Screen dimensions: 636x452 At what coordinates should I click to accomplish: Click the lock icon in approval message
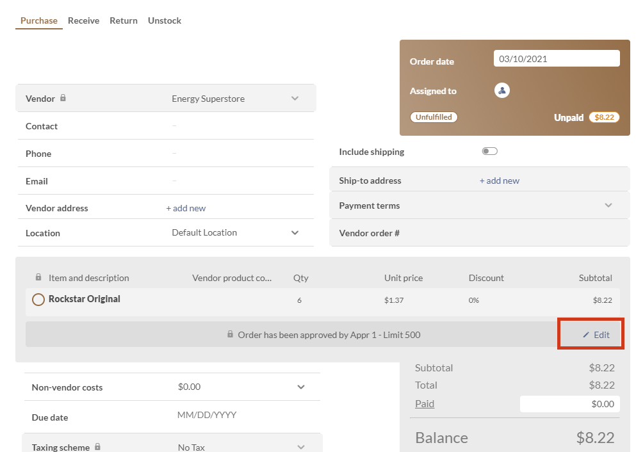[x=230, y=334]
